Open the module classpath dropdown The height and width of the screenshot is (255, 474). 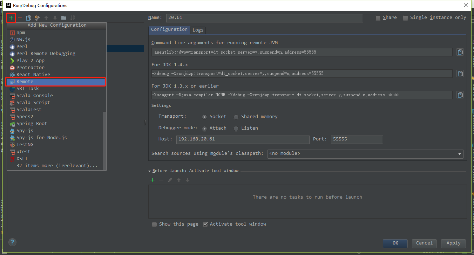click(460, 154)
